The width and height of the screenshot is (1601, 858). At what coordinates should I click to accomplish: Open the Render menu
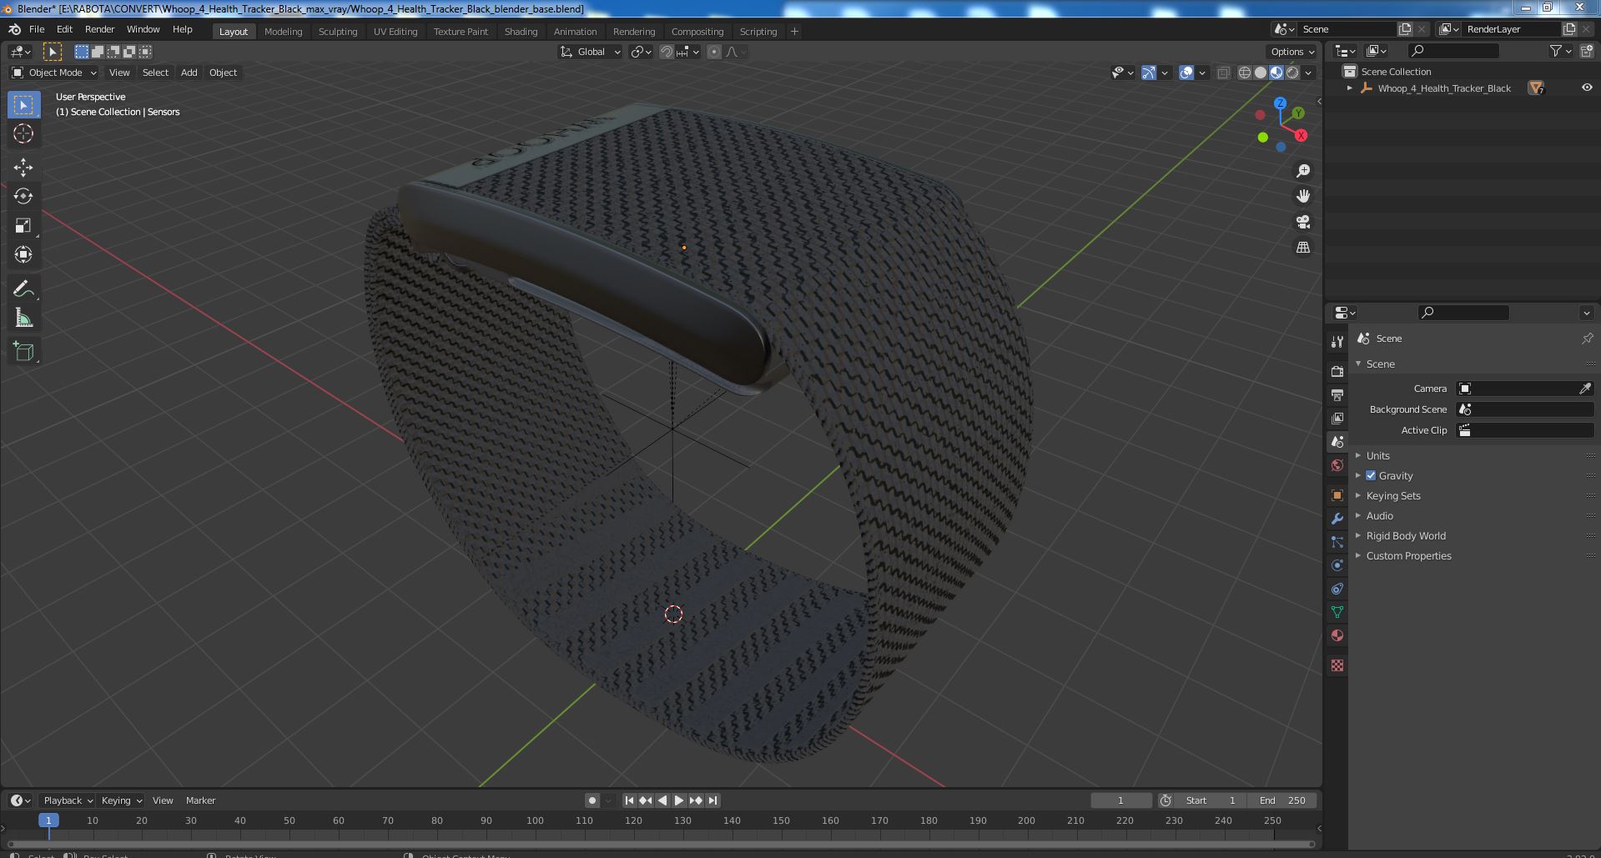click(100, 29)
